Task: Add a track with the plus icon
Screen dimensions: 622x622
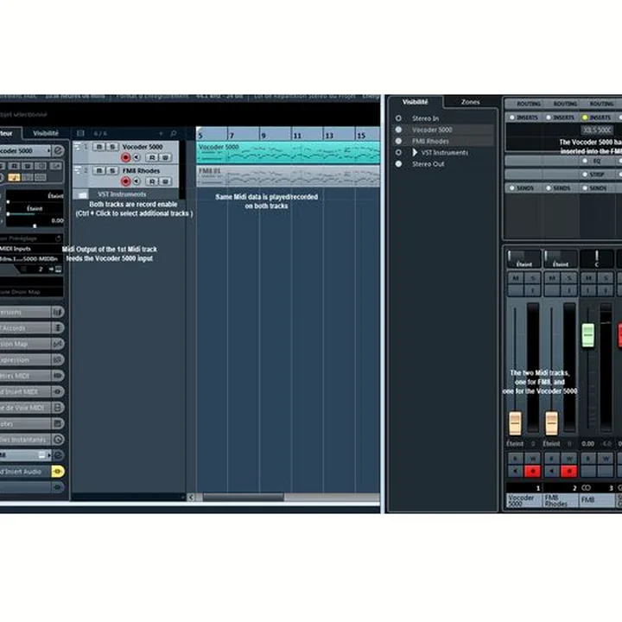Action: click(161, 133)
